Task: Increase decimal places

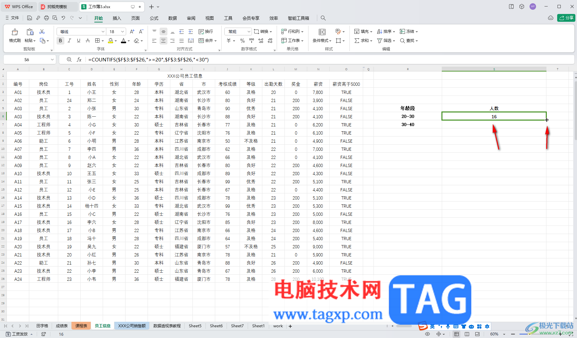Action: coord(261,41)
